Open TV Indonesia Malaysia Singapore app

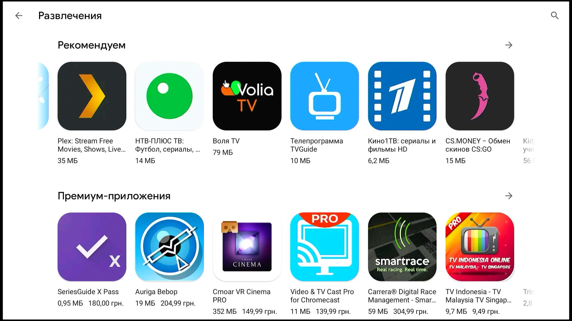[x=480, y=247]
